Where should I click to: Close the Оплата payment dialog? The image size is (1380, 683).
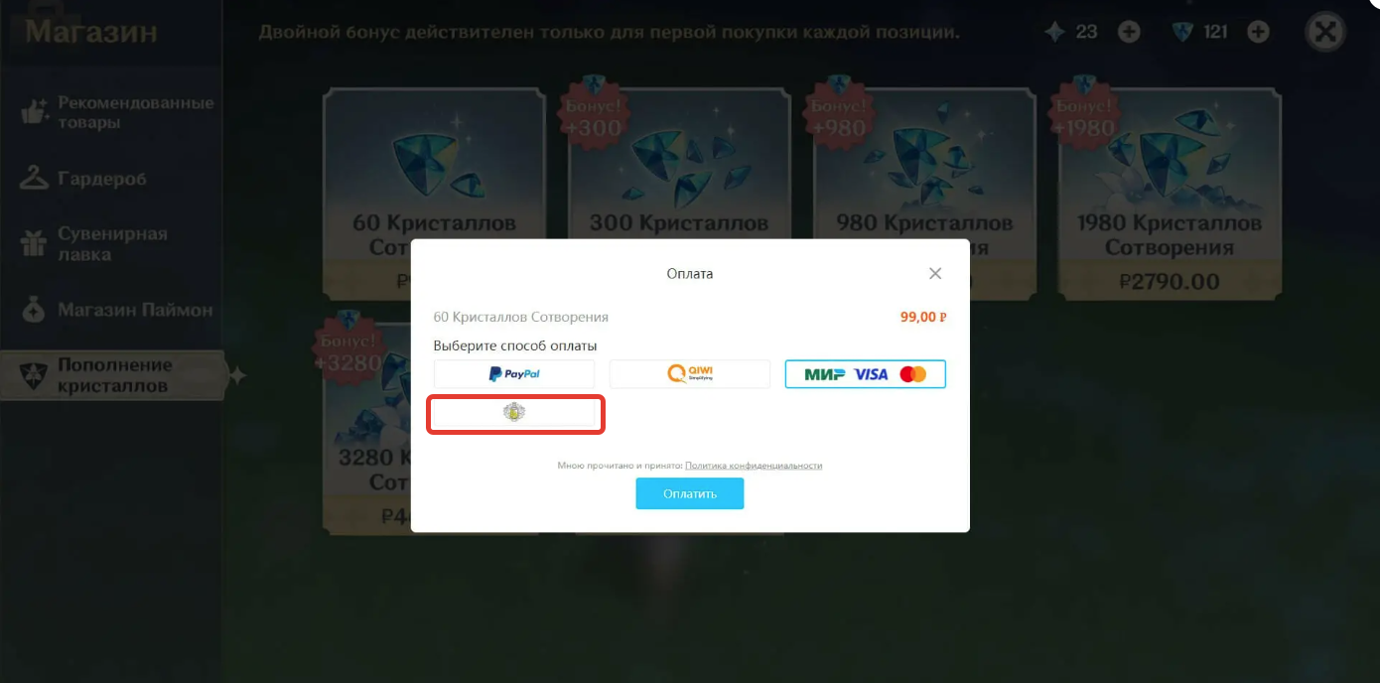pyautogui.click(x=935, y=273)
